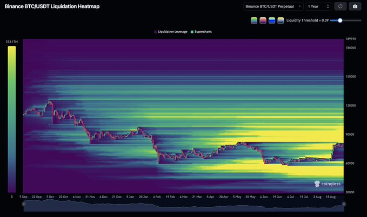
Task: Click the 180000 price axis label
Action: pyautogui.click(x=351, y=47)
